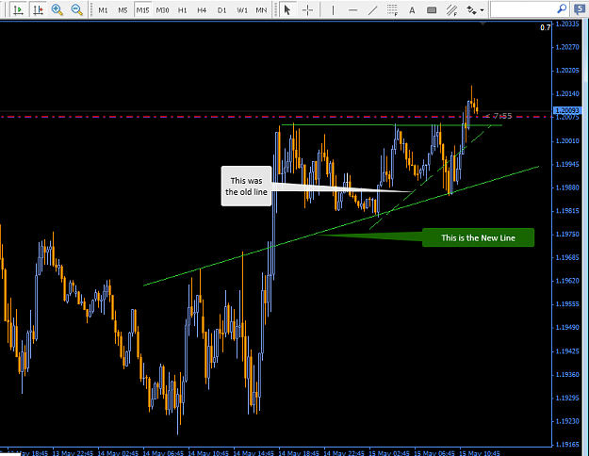Click the 1.19490 price scale label

[x=567, y=327]
